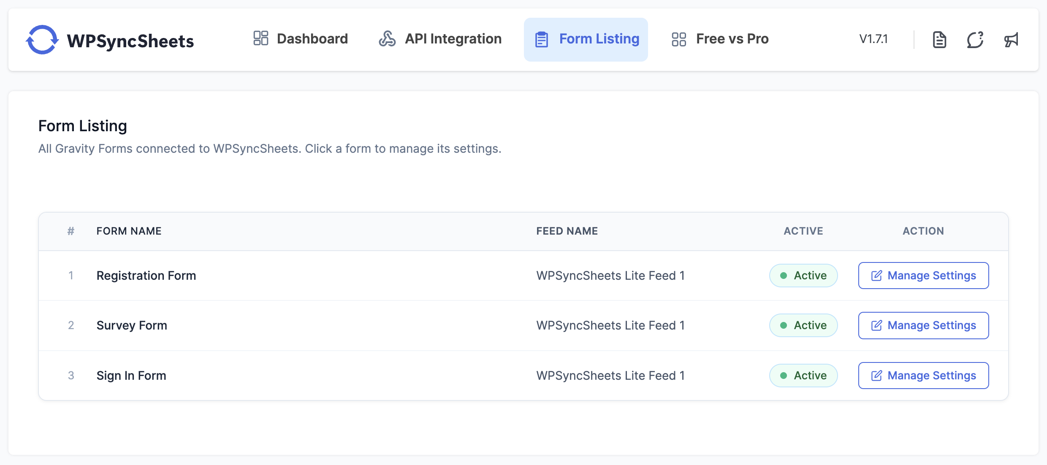The height and width of the screenshot is (465, 1047).
Task: Manage Settings for Survey Form
Action: coord(923,325)
